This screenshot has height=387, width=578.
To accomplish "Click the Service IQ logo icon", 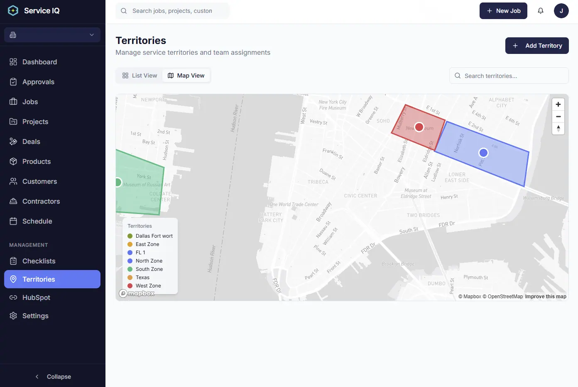I will pyautogui.click(x=13, y=11).
